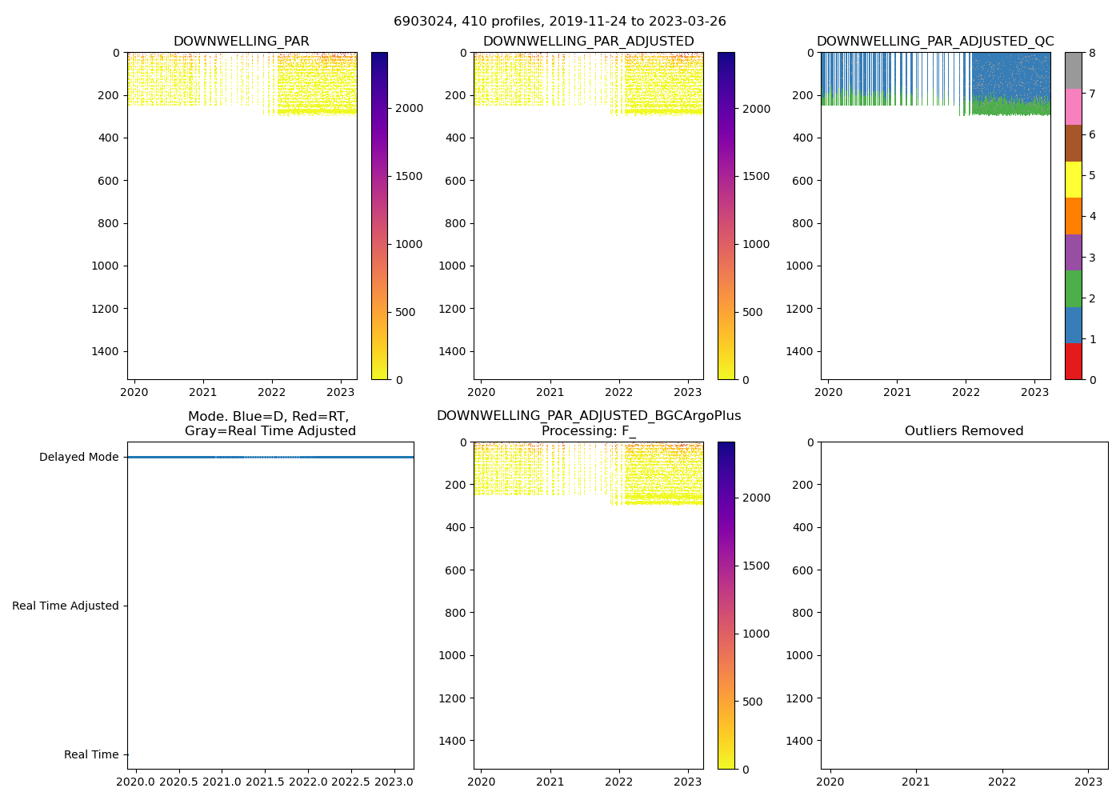Select the DOWNWELLING_PAR_ADJUSTED plot title
The width and height of the screenshot is (1120, 800).
[x=588, y=42]
